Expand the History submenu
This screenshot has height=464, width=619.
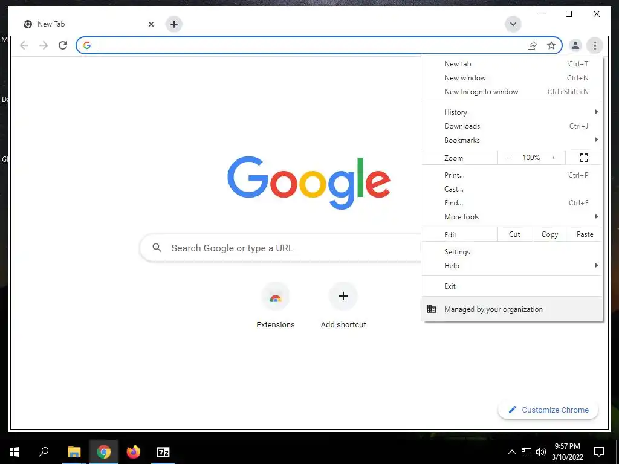[512, 112]
